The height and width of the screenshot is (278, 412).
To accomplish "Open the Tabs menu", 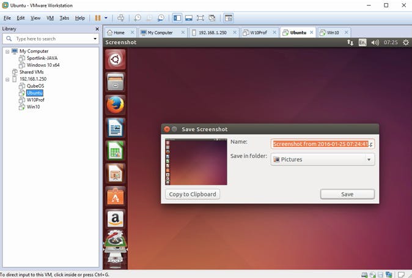I will (x=64, y=18).
